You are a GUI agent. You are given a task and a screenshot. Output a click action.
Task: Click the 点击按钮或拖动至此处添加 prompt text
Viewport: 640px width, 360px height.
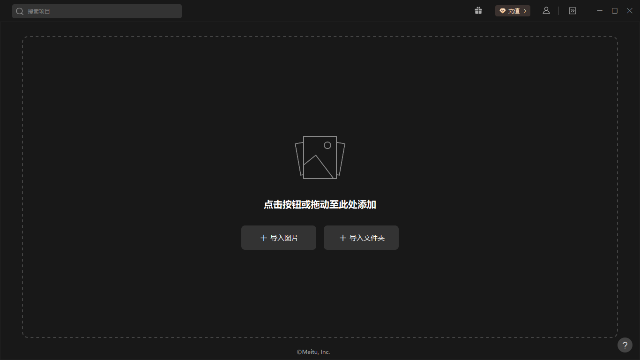click(320, 204)
